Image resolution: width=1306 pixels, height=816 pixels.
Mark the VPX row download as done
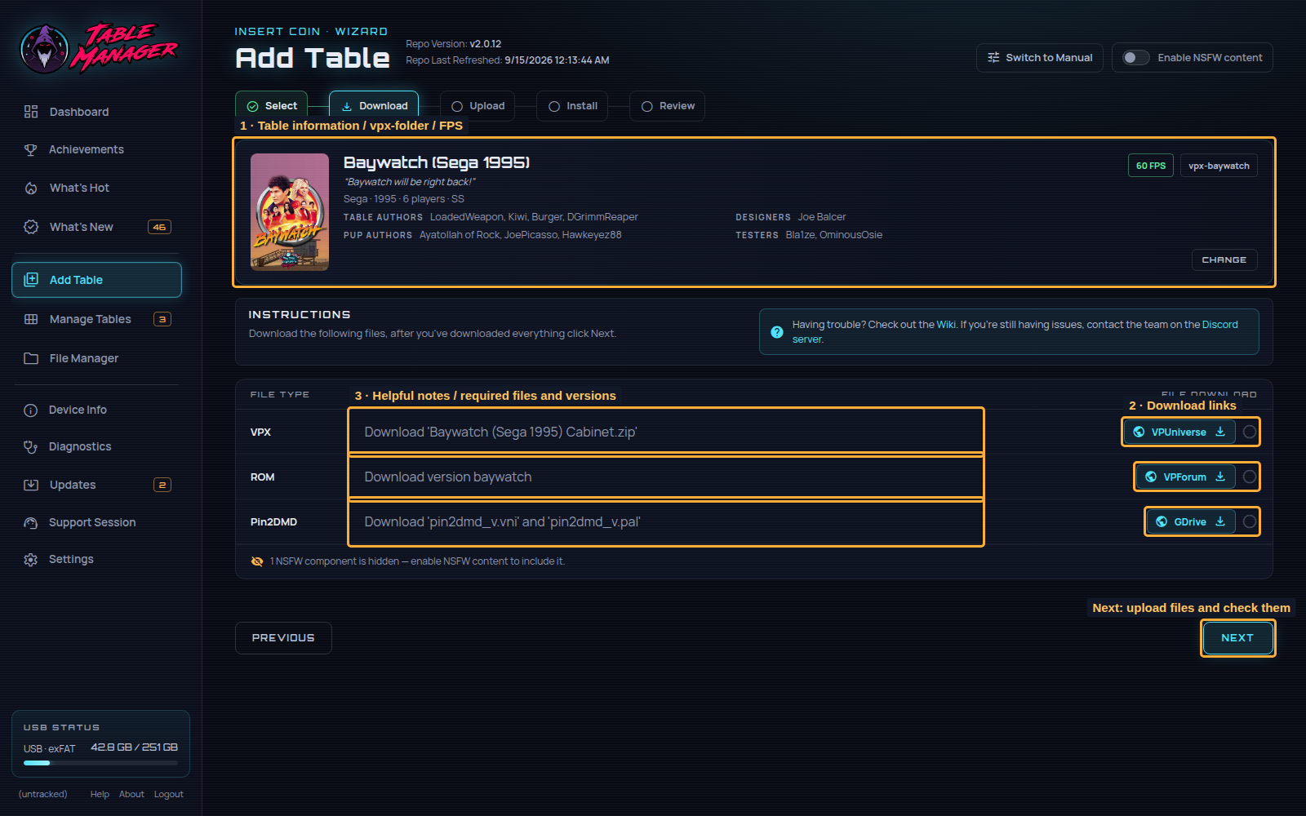(1250, 432)
